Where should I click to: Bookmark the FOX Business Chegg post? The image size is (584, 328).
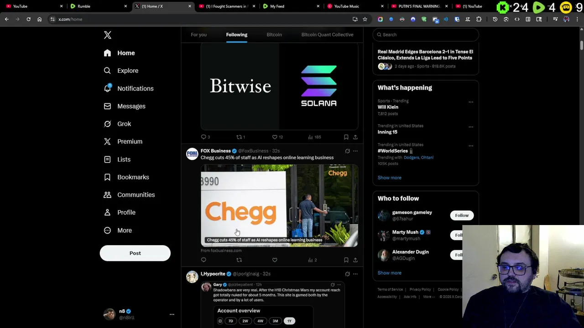click(346, 260)
